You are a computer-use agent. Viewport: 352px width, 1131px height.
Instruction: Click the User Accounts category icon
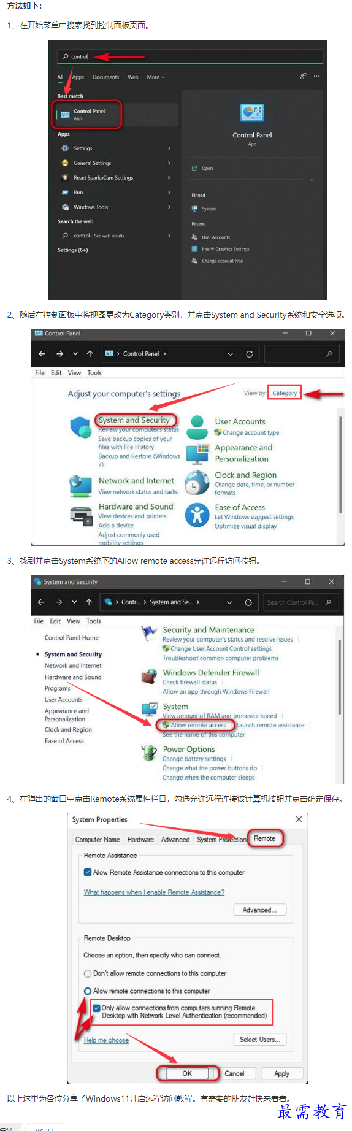197,427
